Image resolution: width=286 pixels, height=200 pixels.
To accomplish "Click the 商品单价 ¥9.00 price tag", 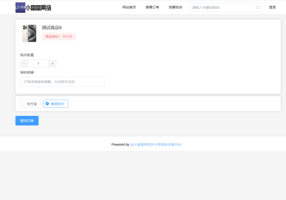I will [59, 36].
